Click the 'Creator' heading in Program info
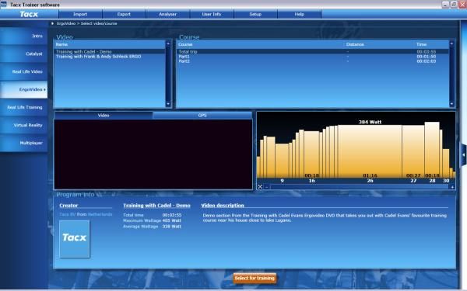 tap(68, 205)
